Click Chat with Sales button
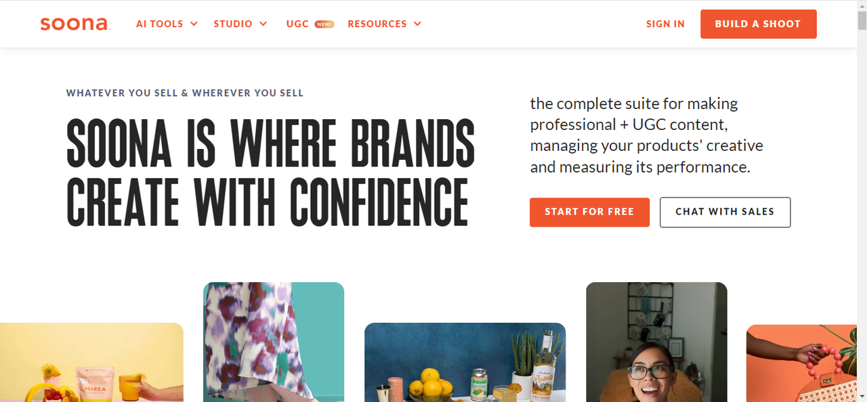The width and height of the screenshot is (867, 402). click(725, 212)
